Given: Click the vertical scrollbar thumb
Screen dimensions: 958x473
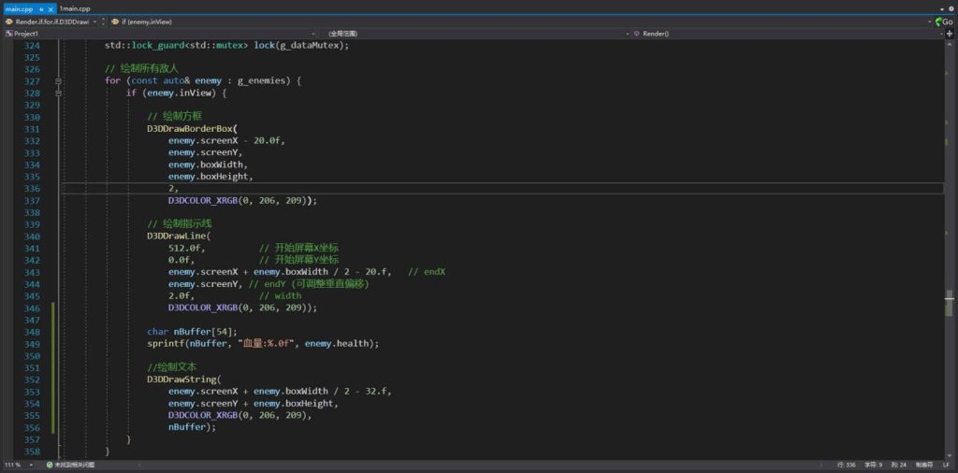Looking at the screenshot, I should [x=950, y=302].
